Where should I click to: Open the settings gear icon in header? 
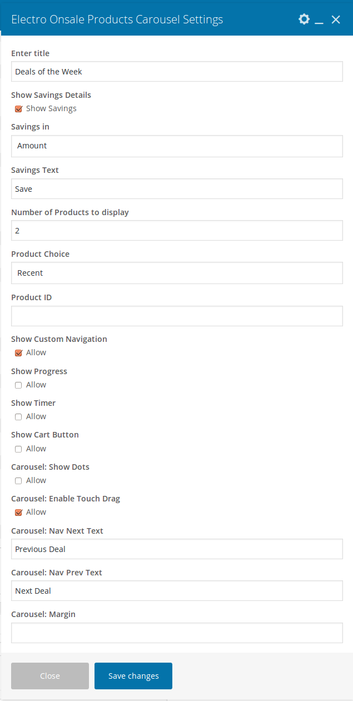[x=304, y=19]
